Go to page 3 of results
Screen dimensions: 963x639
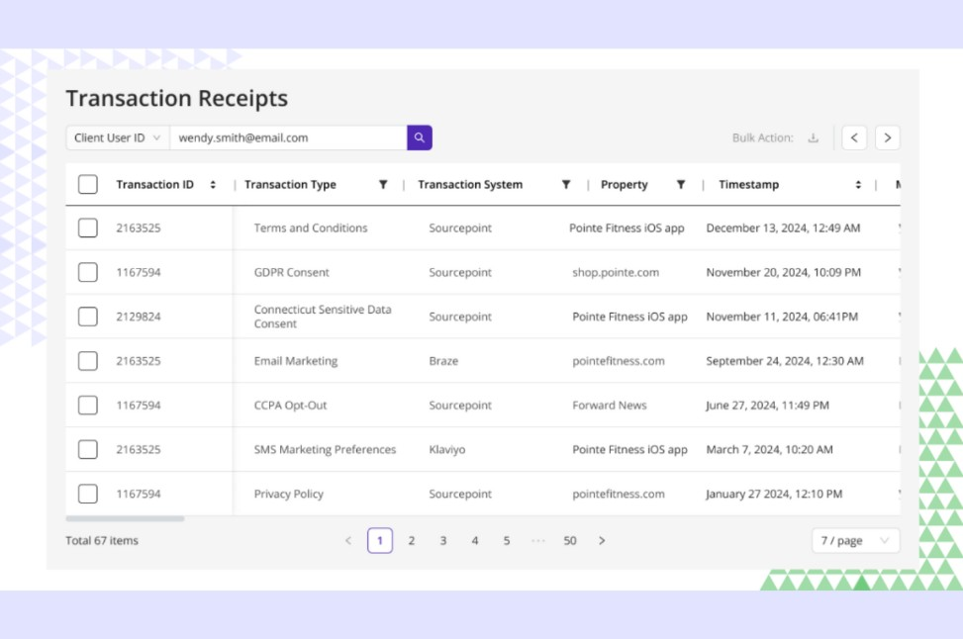pyautogui.click(x=442, y=540)
